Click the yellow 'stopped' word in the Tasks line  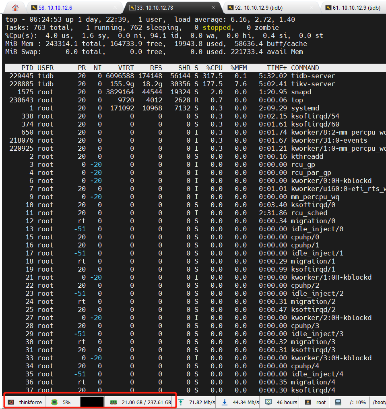click(x=217, y=28)
